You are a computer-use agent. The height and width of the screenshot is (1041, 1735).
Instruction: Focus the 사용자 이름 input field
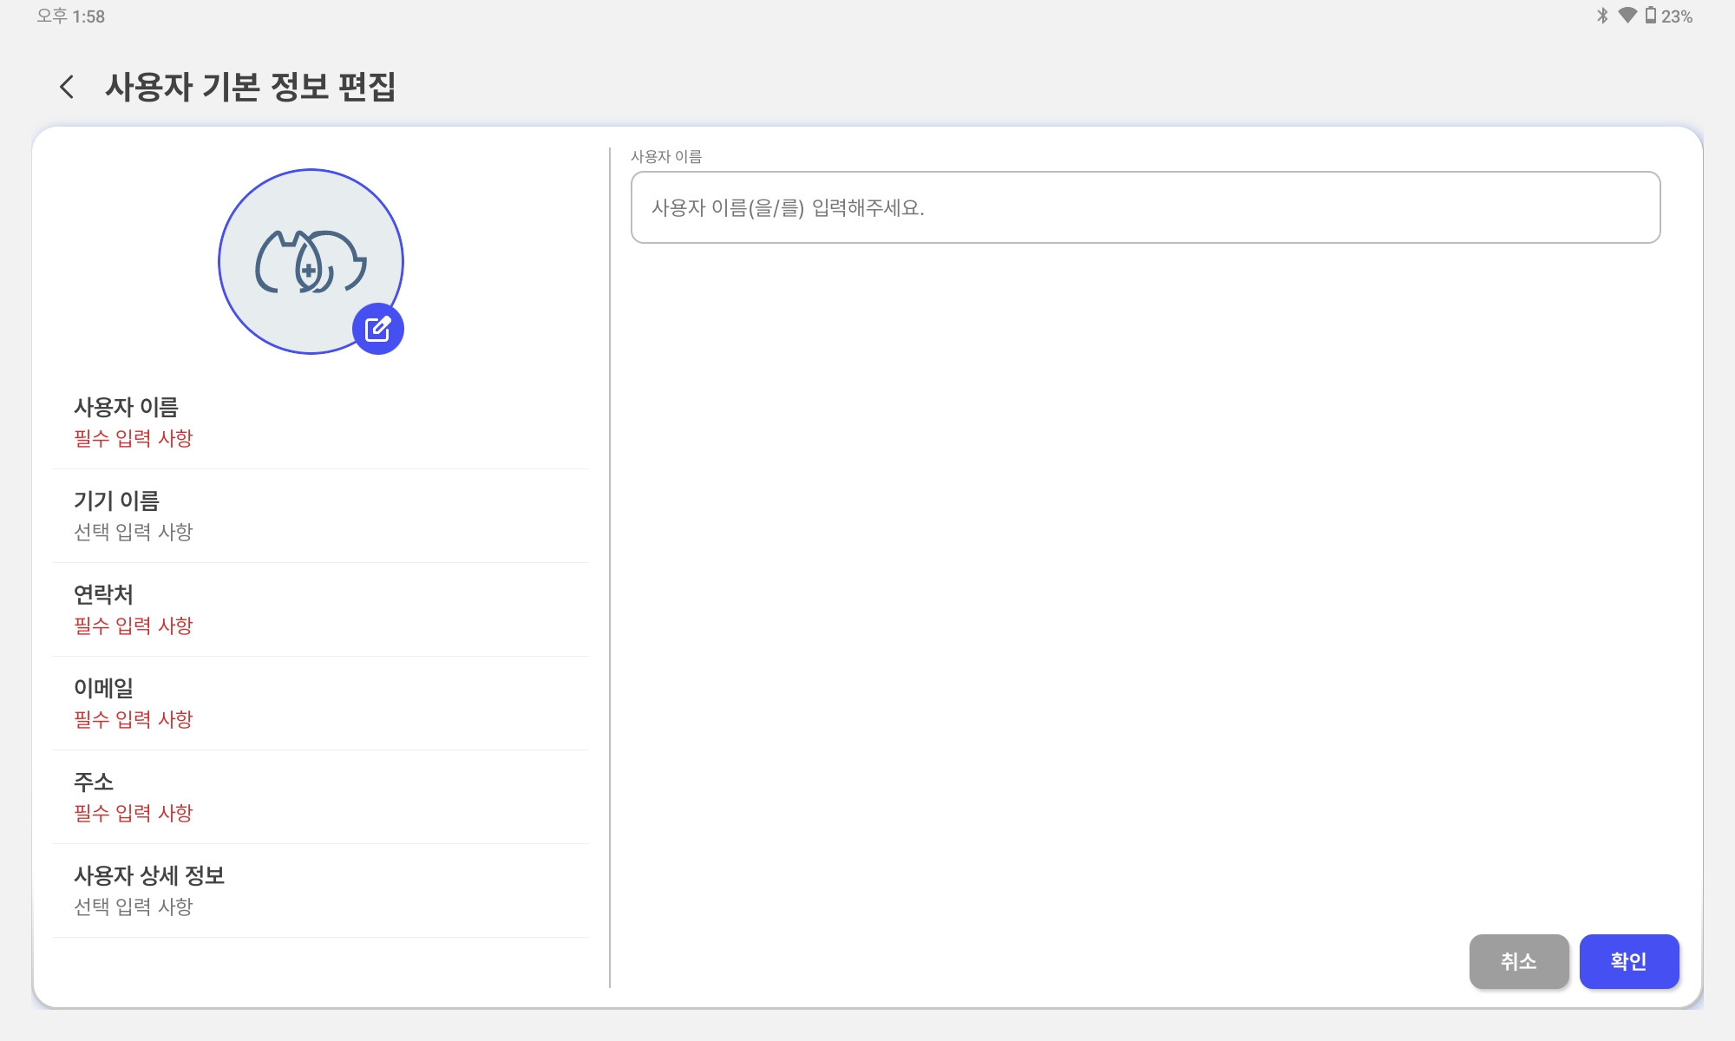(1145, 207)
